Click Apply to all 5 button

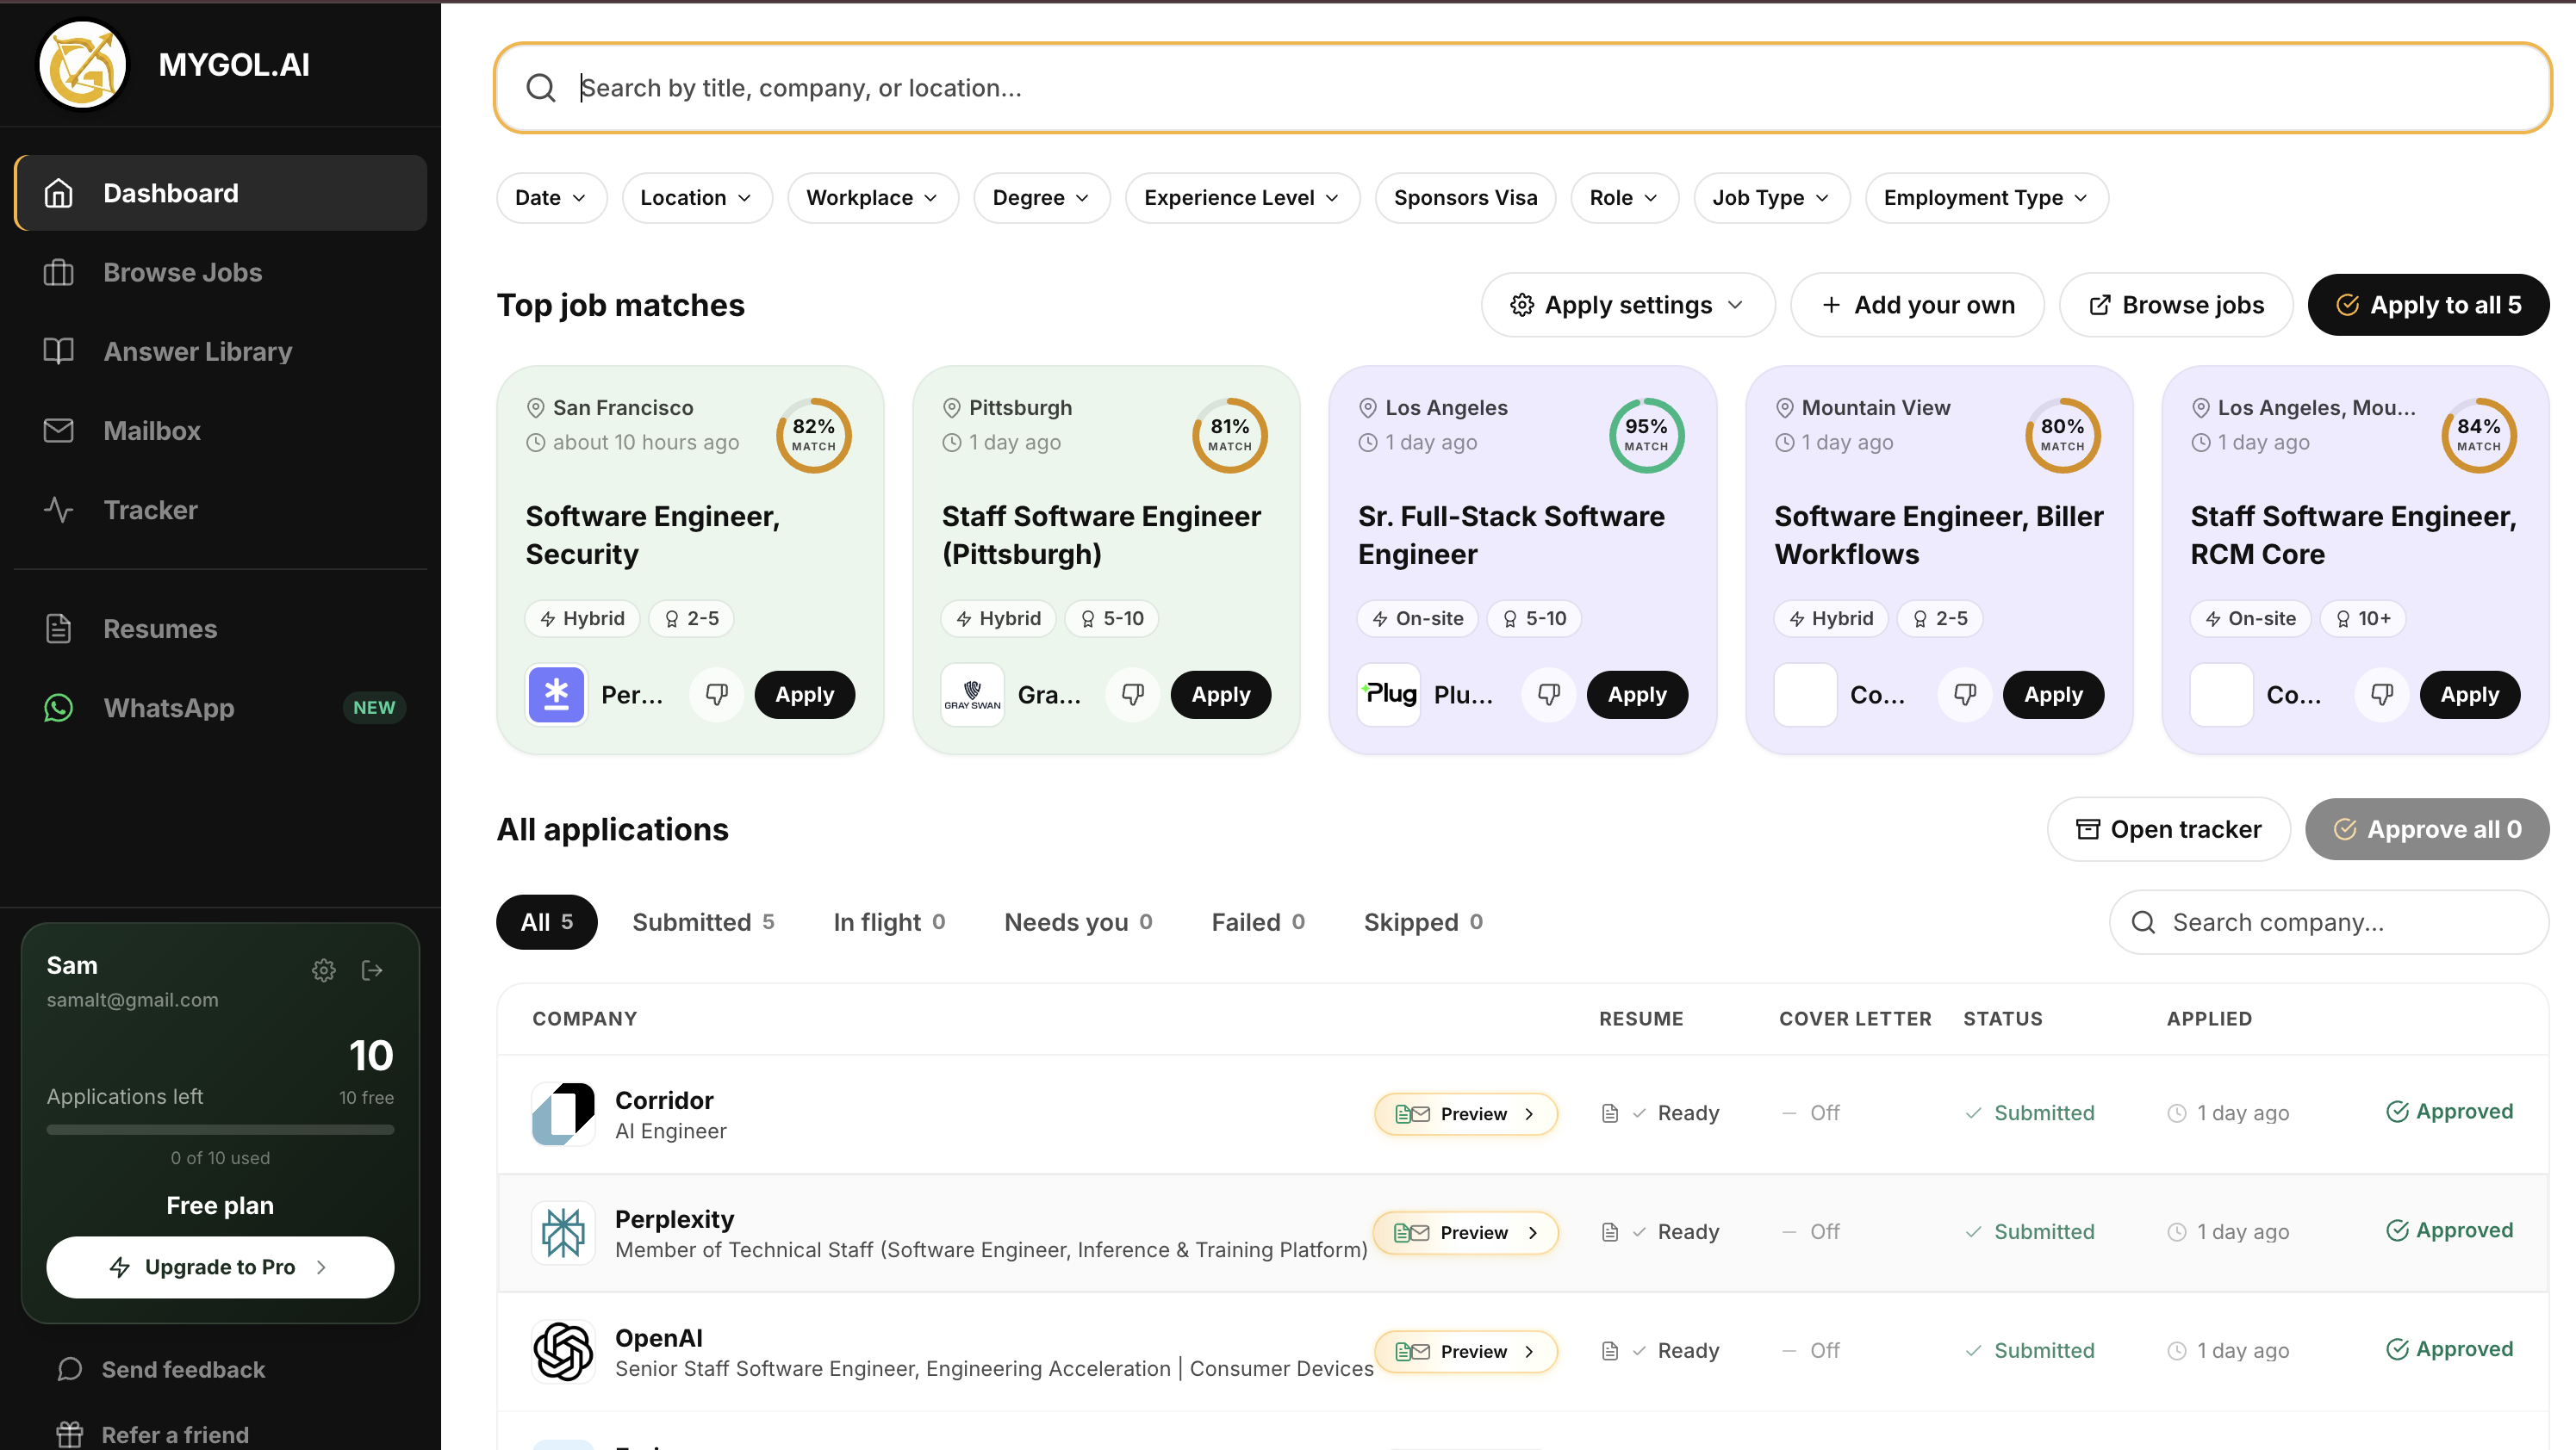click(x=2428, y=305)
